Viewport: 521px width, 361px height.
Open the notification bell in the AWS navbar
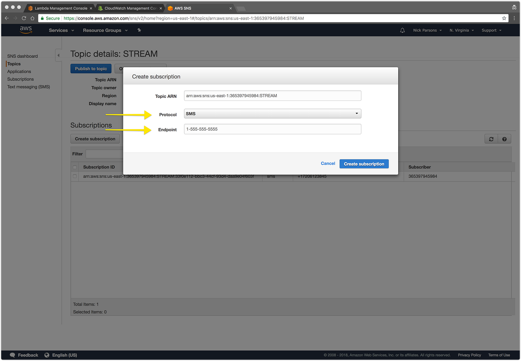pyautogui.click(x=402, y=30)
